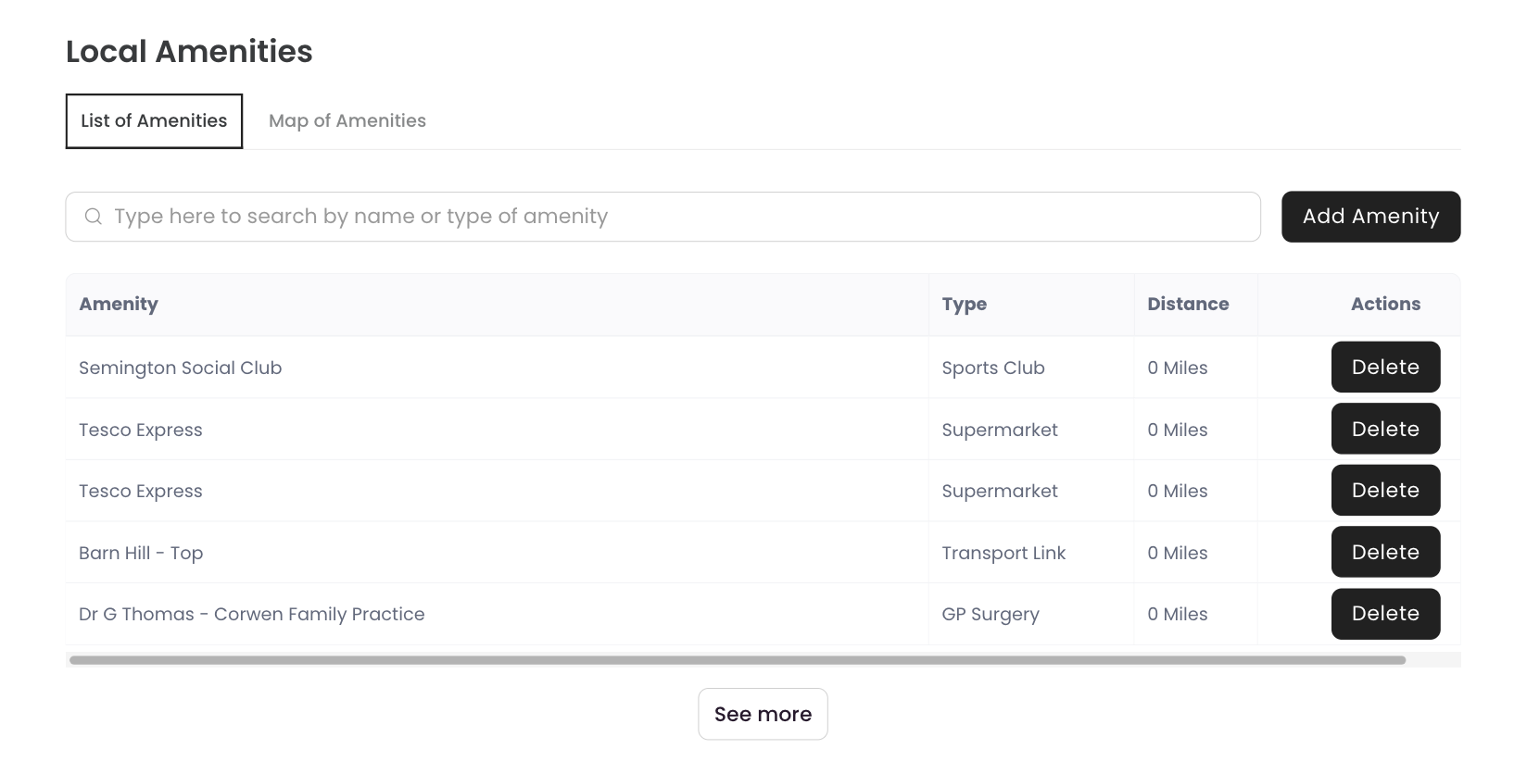1527x774 pixels.
Task: Click the Transport Link type cell
Action: pyautogui.click(x=1003, y=553)
